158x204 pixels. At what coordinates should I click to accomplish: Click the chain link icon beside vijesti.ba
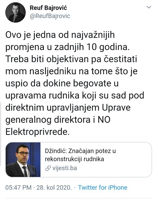pyautogui.click(x=48, y=168)
